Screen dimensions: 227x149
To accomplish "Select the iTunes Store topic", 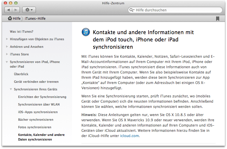I will (x=19, y=54).
